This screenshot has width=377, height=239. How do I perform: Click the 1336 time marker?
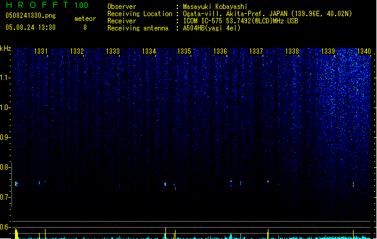pos(220,51)
